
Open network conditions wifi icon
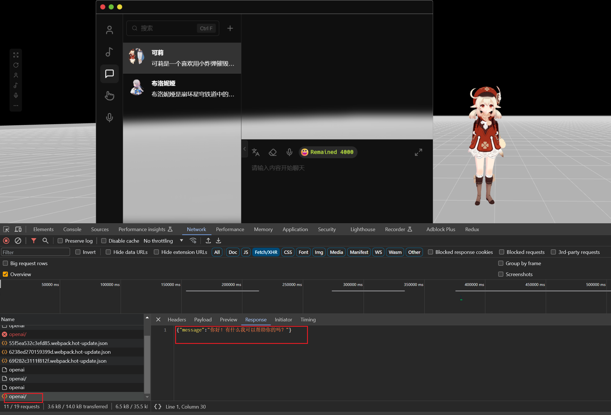click(x=193, y=241)
